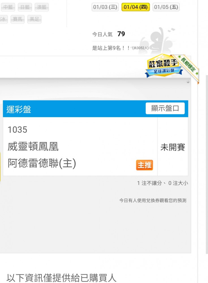
Task: Click the team 威靈頓鳳凰
Action: tap(33, 146)
